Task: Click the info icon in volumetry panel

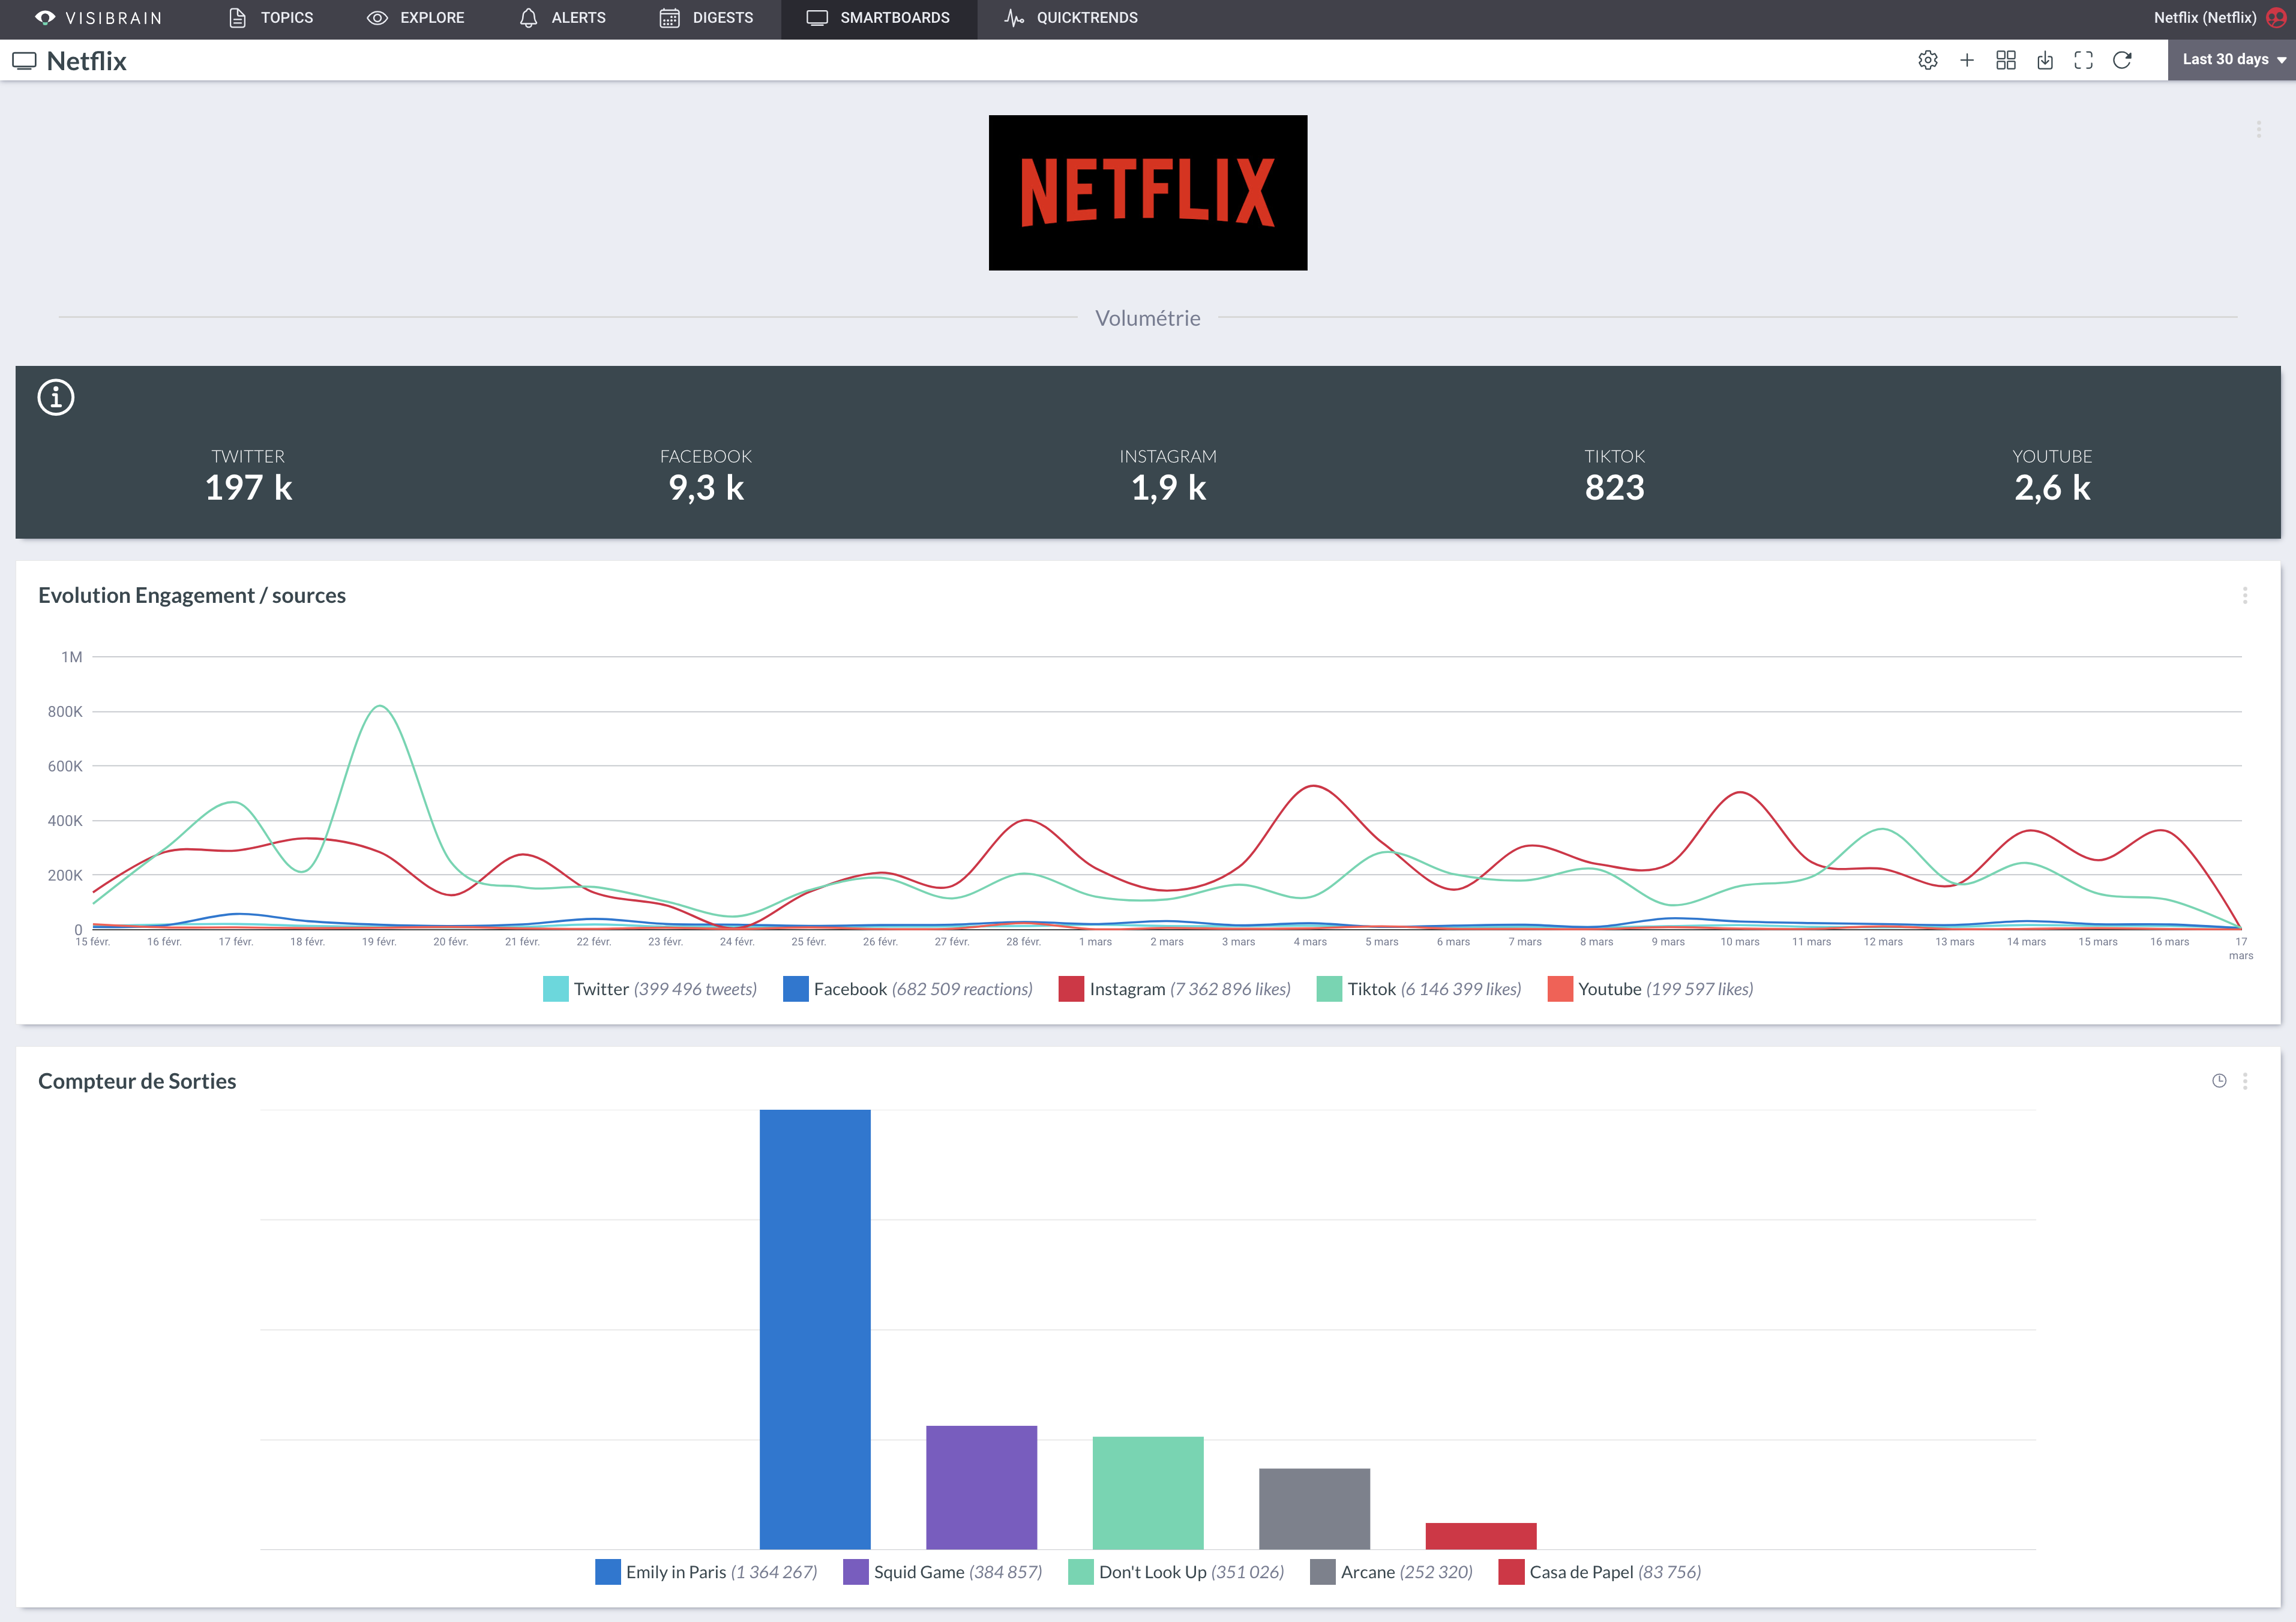Action: [x=56, y=397]
